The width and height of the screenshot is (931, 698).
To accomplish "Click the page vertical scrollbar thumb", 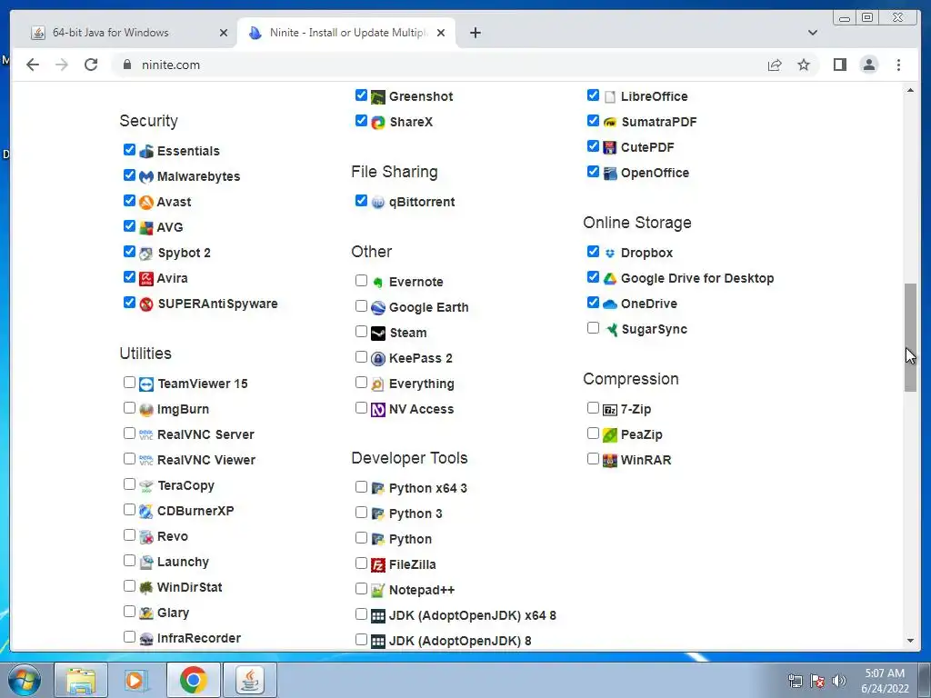I will click(910, 337).
